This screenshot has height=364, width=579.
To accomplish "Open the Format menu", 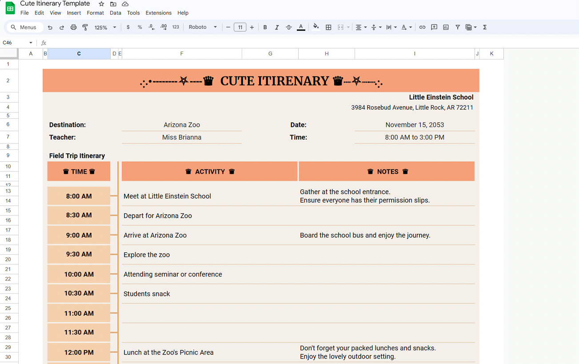I will tap(95, 13).
